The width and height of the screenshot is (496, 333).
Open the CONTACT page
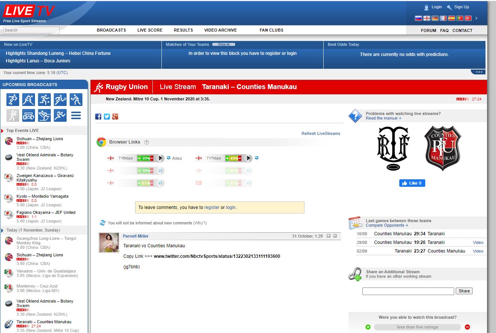click(463, 30)
